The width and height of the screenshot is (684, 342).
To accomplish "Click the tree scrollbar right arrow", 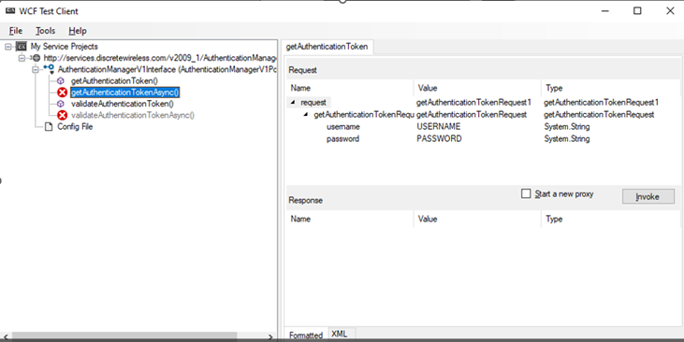I will [x=270, y=336].
